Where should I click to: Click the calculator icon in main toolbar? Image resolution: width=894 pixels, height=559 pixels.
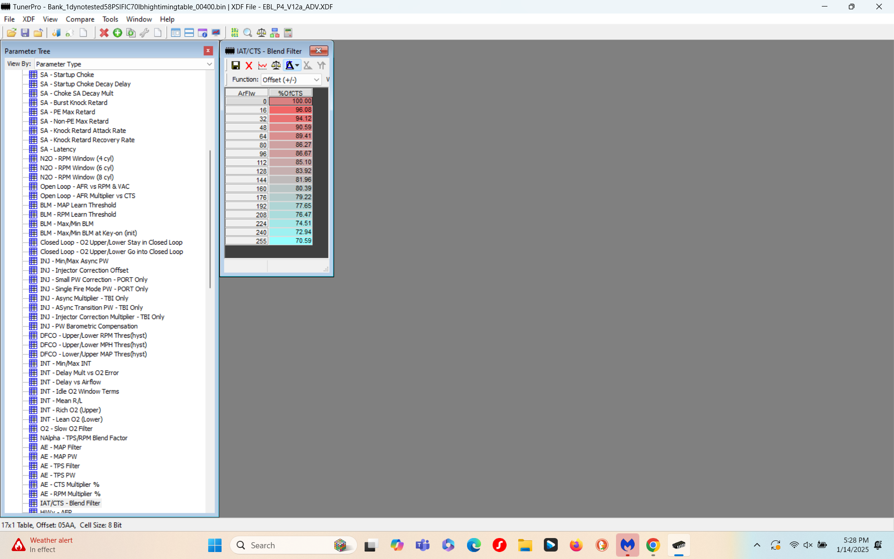point(288,33)
